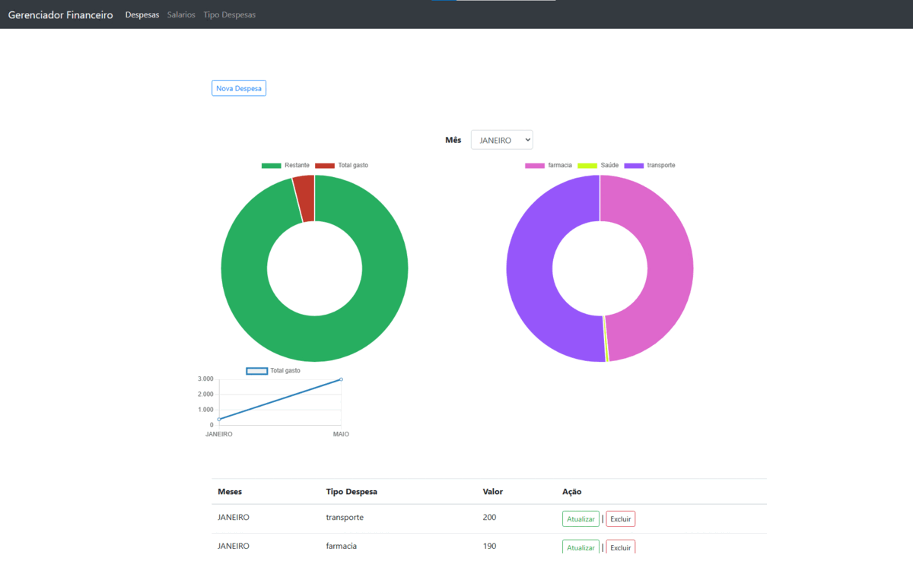
Task: Click Excluir on the transporte row
Action: 620,518
